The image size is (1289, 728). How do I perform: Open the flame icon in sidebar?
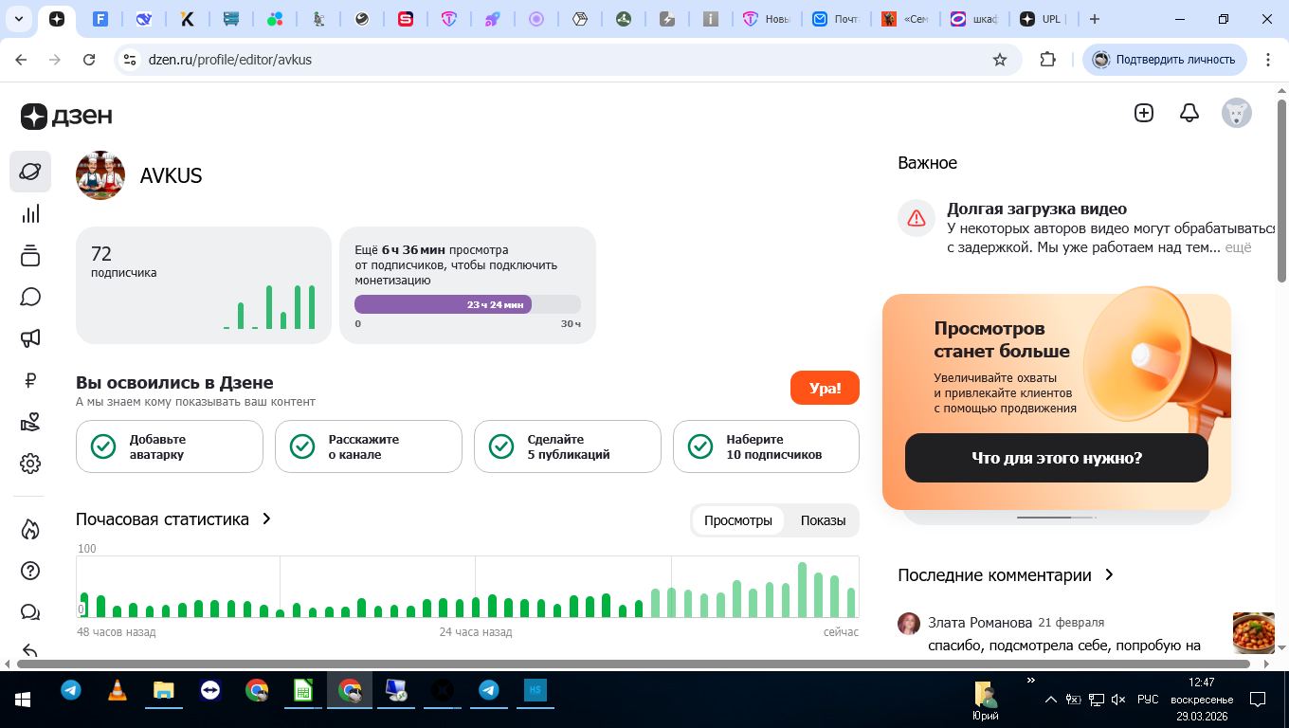click(30, 529)
